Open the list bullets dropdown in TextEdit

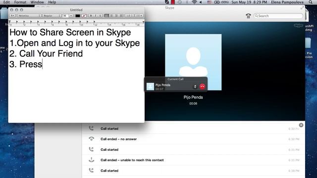click(x=139, y=16)
